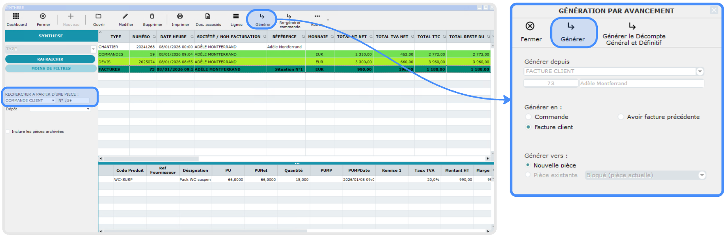
Task: Enable Inclure les pièces archivées checkbox
Action: tap(8, 132)
